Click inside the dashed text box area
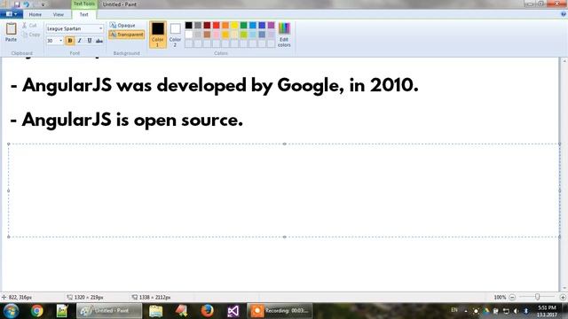The image size is (568, 319). click(284, 191)
